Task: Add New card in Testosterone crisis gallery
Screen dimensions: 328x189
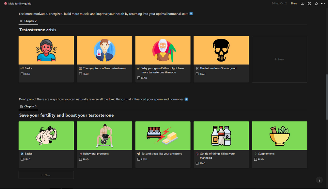Action: 279,59
